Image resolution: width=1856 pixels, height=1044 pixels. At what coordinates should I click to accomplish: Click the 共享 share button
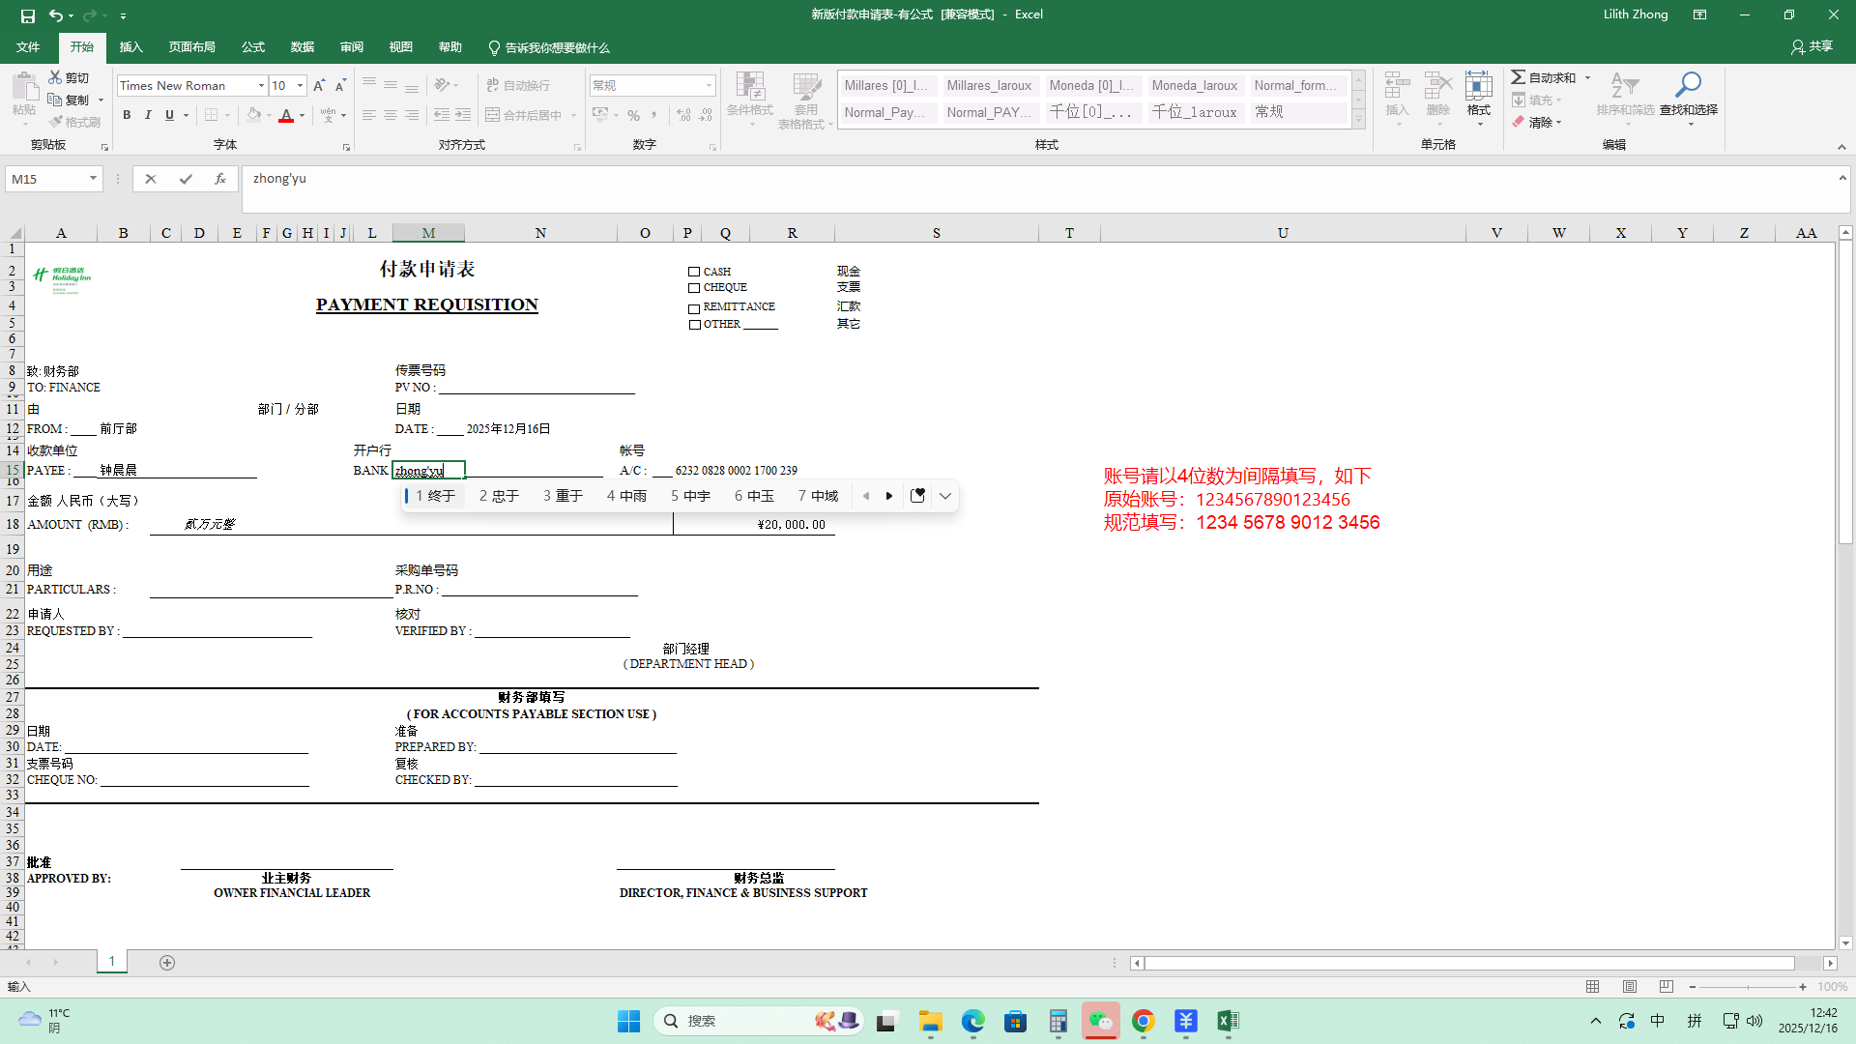coord(1812,46)
